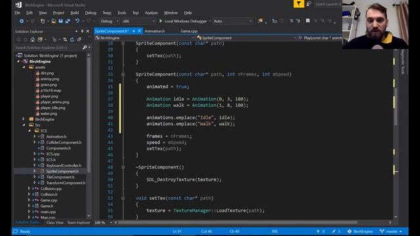
Task: Click the Solution Explorer search magnifier icon
Action: (x=85, y=48)
